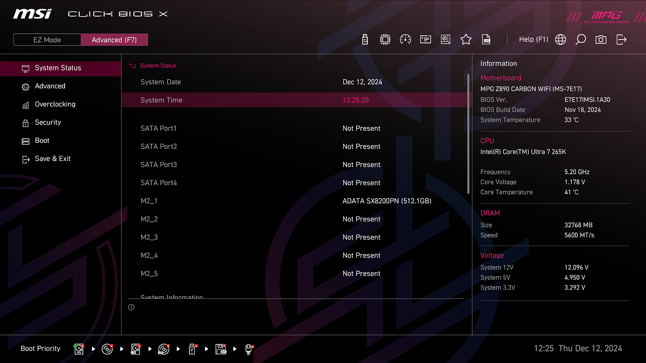Click CPU Frequency value 5.20 GHz
Viewport: 646px width, 363px height.
click(x=577, y=172)
